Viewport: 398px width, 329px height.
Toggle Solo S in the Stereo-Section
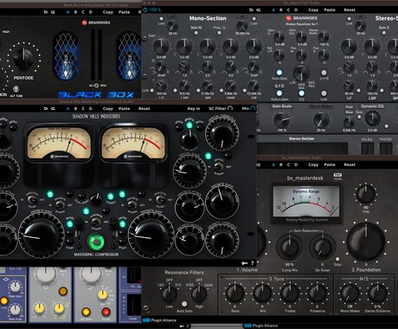[x=384, y=33]
